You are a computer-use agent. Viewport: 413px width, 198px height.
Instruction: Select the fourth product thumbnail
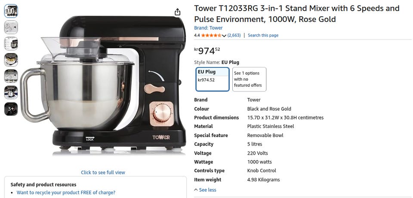click(11, 60)
